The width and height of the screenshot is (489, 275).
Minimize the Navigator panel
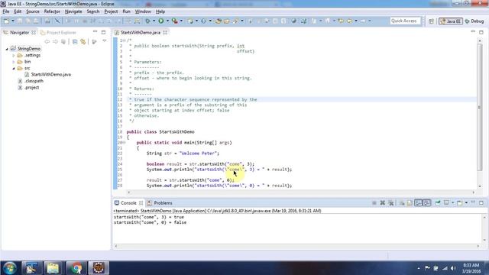pyautogui.click(x=95, y=32)
